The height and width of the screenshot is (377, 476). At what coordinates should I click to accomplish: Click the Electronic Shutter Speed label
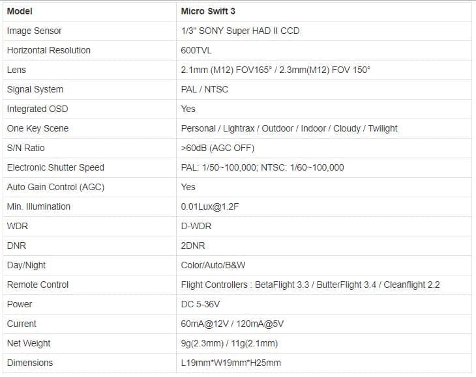coord(55,167)
